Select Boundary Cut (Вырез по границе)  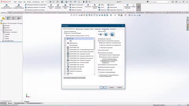[76, 10]
